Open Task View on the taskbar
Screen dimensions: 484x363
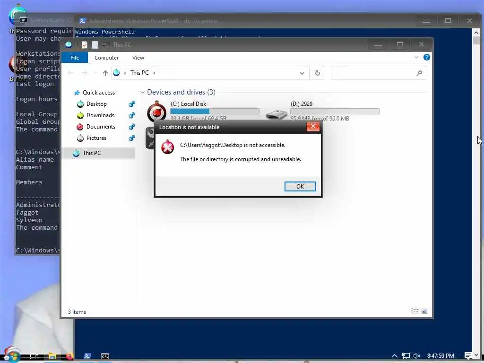pyautogui.click(x=34, y=356)
